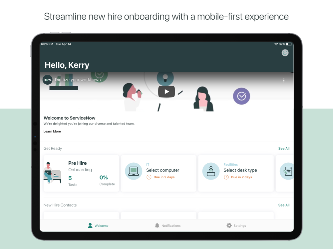The height and width of the screenshot is (249, 333).
Task: Click the ServiceNow 'now' channel logo
Action: 48,80
